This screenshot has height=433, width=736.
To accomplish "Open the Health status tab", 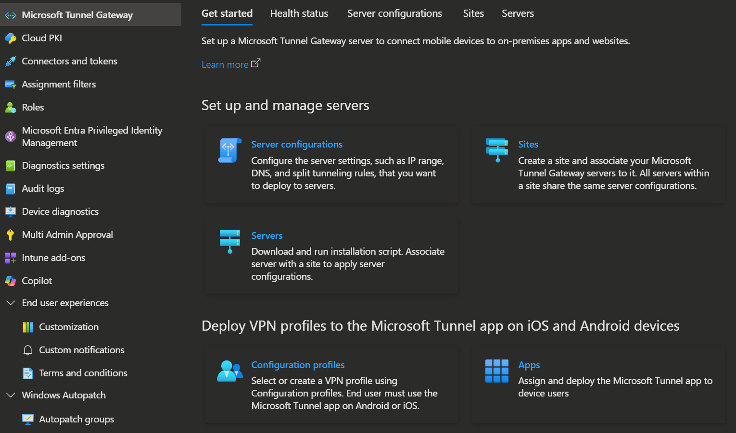I will (299, 13).
